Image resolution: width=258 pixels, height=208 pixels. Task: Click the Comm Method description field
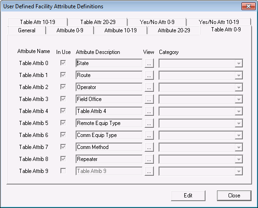(x=109, y=147)
